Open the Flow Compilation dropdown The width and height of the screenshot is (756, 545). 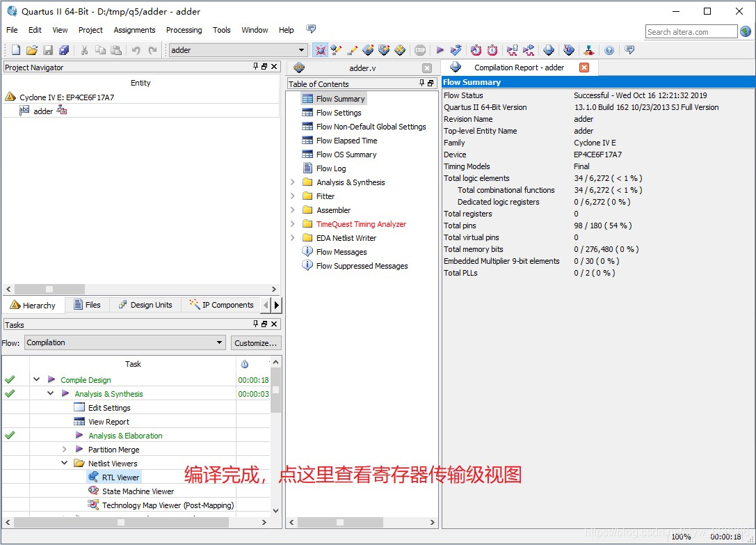tap(219, 342)
